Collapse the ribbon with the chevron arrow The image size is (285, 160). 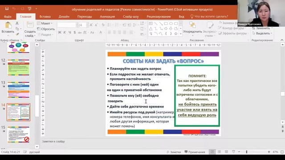pyautogui.click(x=282, y=40)
